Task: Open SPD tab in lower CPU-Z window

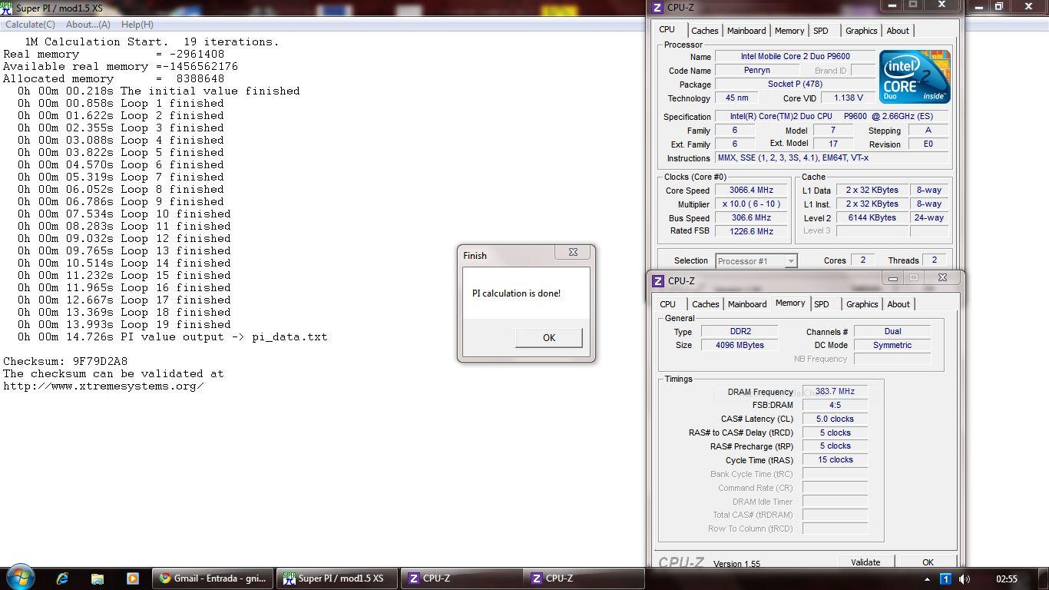Action: (x=822, y=304)
